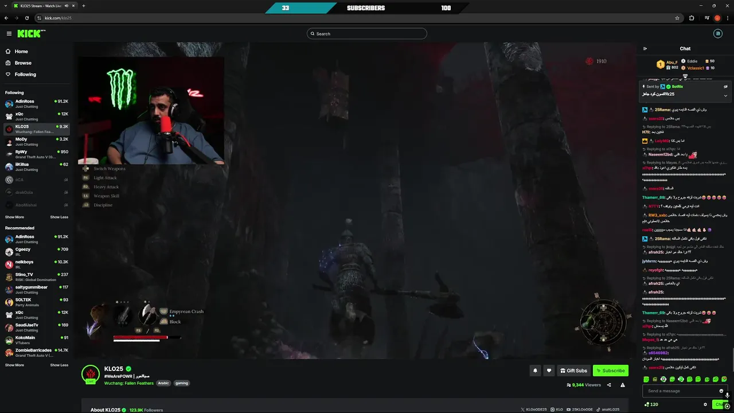Screen dimensions: 734x413
Task: Open iiKillua channel in sidebar
Action: point(37,166)
